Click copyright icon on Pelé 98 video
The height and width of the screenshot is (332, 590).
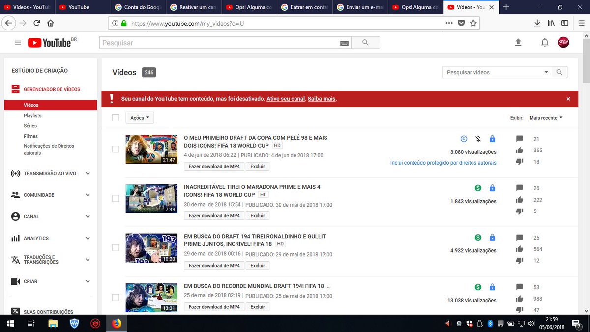pos(463,139)
